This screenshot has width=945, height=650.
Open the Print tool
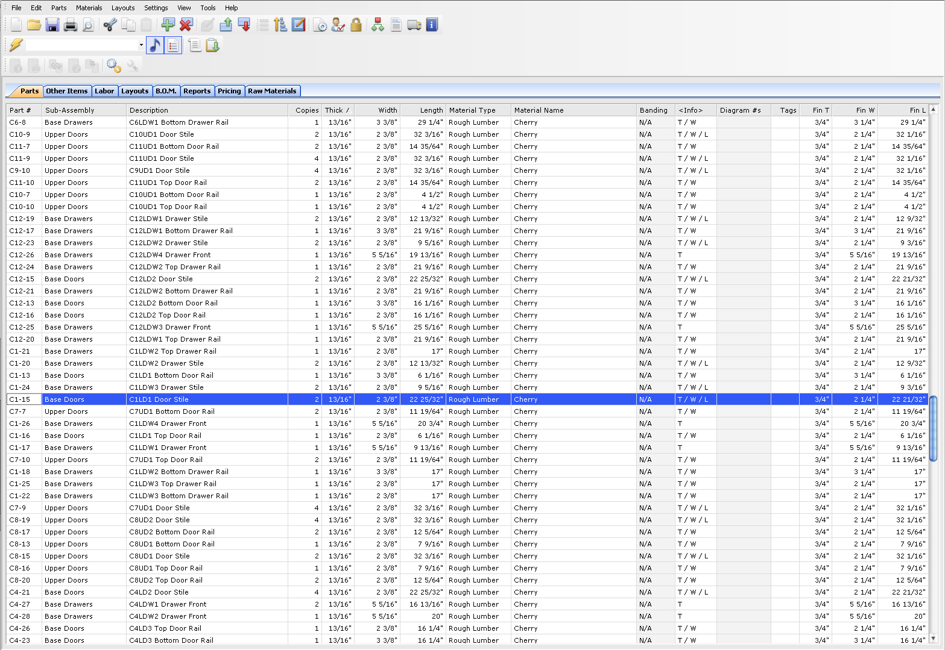(71, 25)
